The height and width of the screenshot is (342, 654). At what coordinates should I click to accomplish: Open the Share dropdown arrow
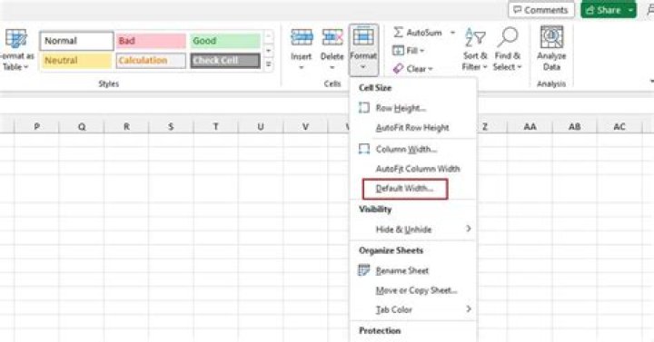coord(631,10)
